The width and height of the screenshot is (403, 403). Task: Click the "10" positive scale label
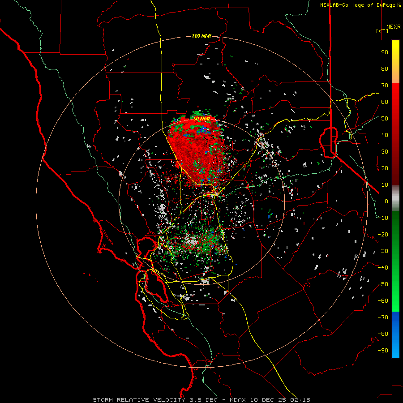pos(385,185)
